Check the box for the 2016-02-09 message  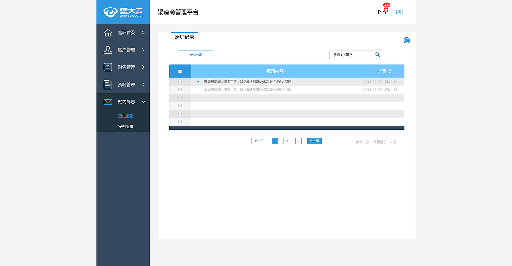tap(180, 89)
